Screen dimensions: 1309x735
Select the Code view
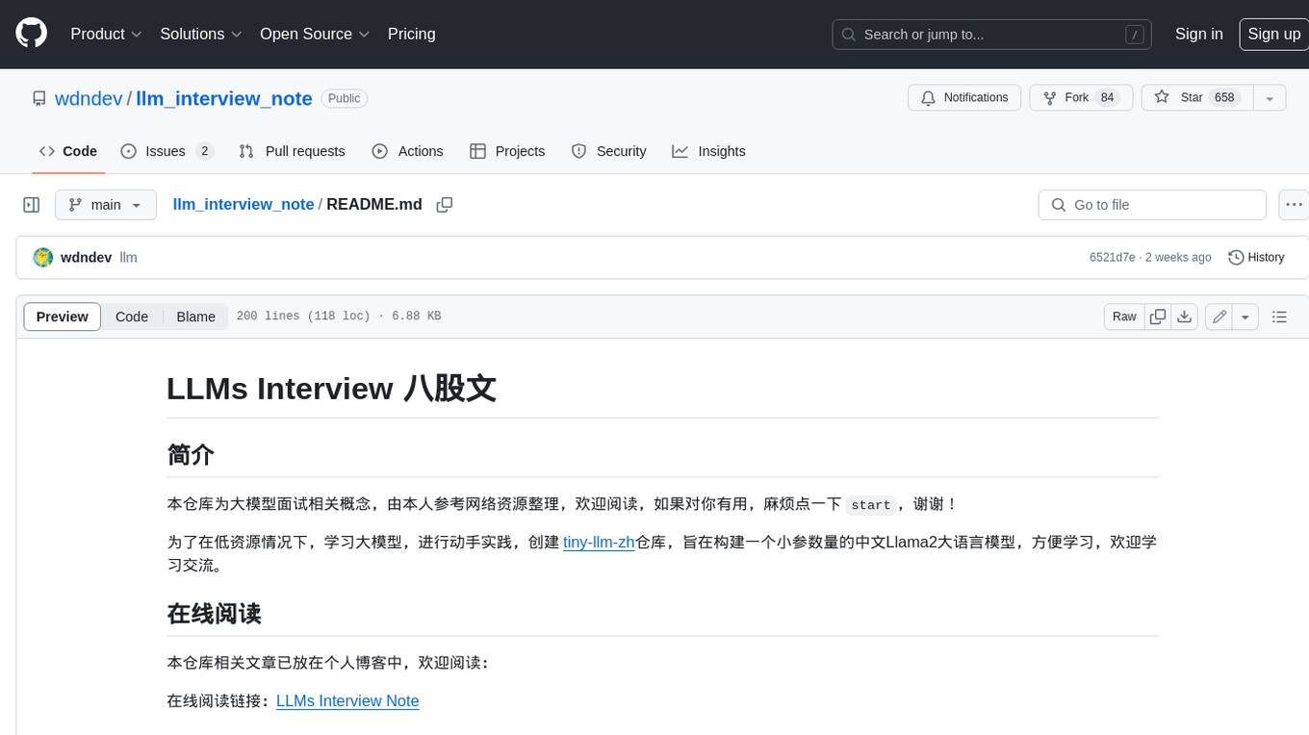(x=132, y=317)
